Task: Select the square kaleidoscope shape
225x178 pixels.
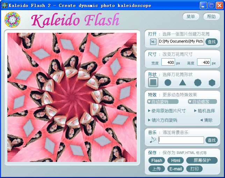Action: coord(153,82)
